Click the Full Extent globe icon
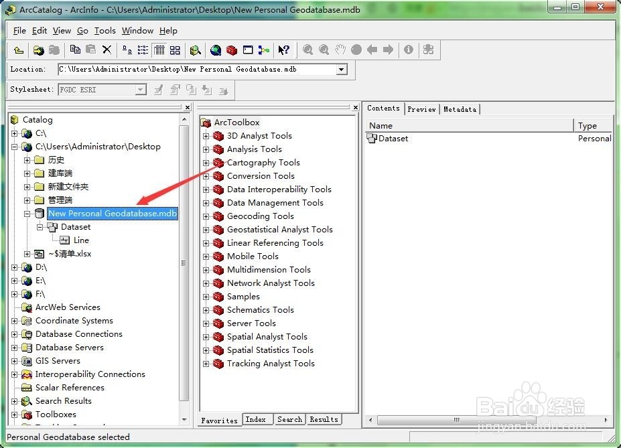The height and width of the screenshot is (448, 621). 356,50
